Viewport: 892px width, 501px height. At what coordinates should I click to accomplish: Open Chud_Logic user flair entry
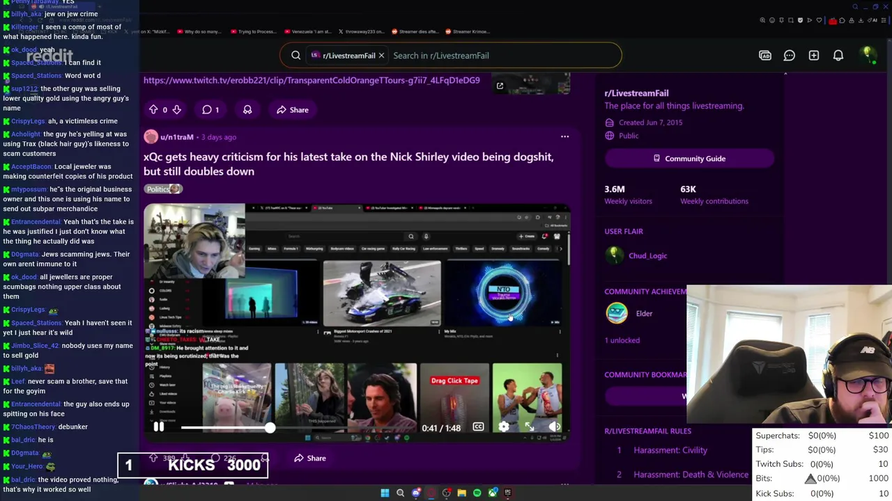(x=638, y=255)
